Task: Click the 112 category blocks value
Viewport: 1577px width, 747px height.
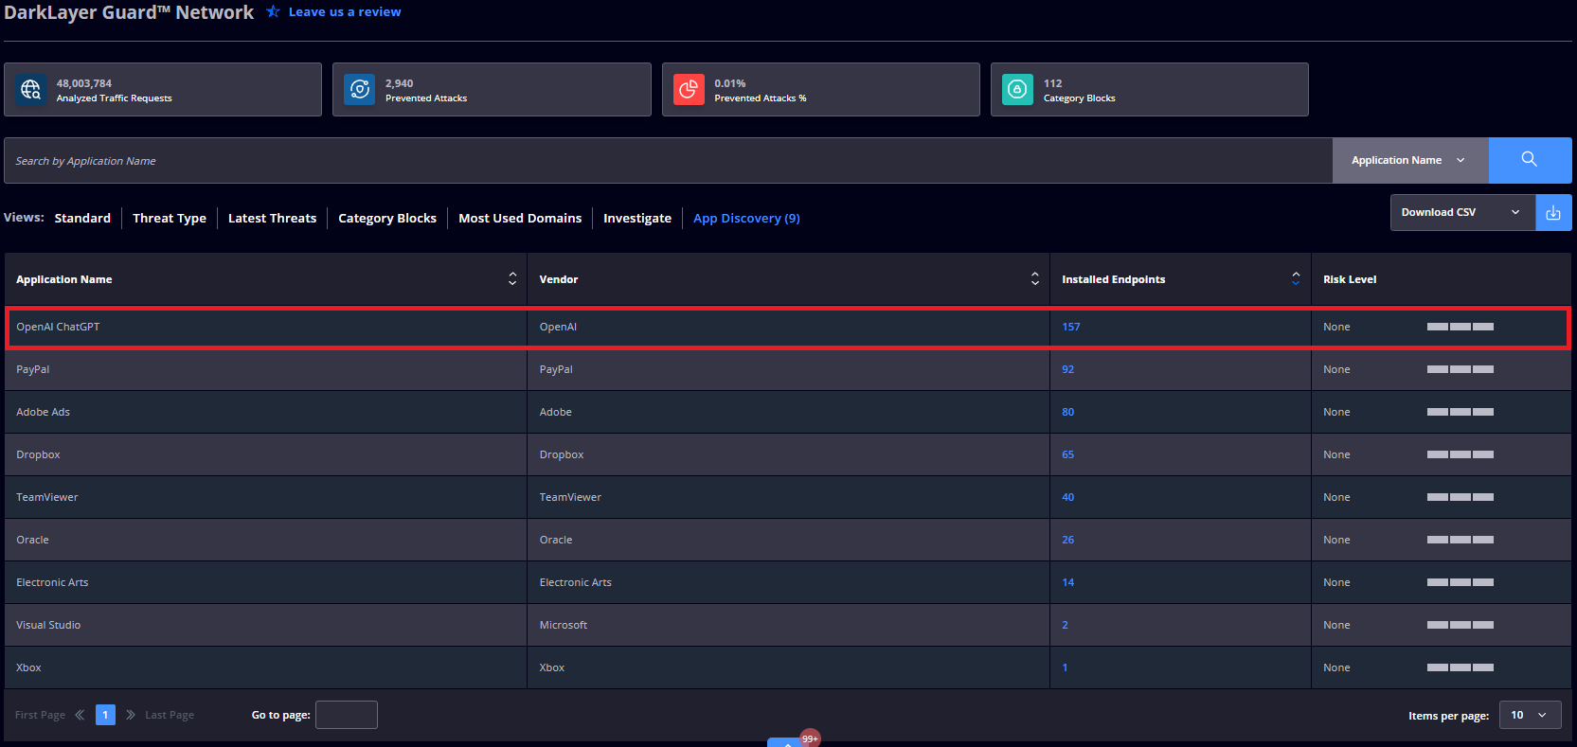Action: click(x=1053, y=83)
